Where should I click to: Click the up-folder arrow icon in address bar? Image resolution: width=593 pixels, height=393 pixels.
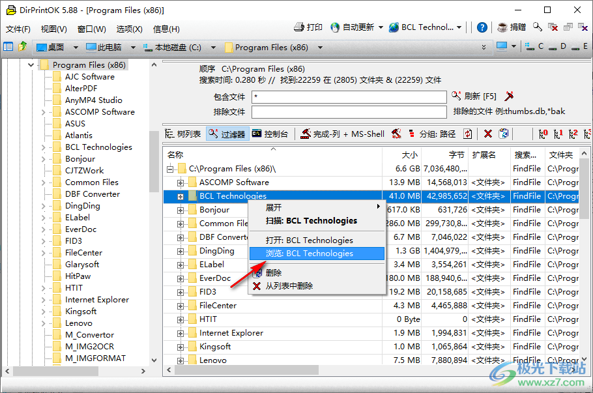pyautogui.click(x=23, y=46)
